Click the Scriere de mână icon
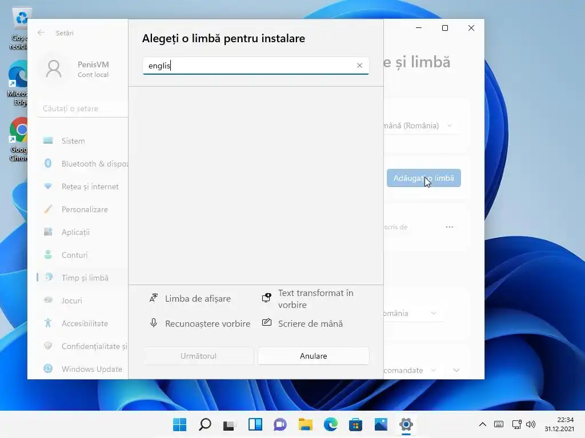 click(266, 323)
